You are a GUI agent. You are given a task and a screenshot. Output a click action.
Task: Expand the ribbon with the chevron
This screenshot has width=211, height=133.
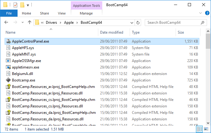(x=201, y=13)
